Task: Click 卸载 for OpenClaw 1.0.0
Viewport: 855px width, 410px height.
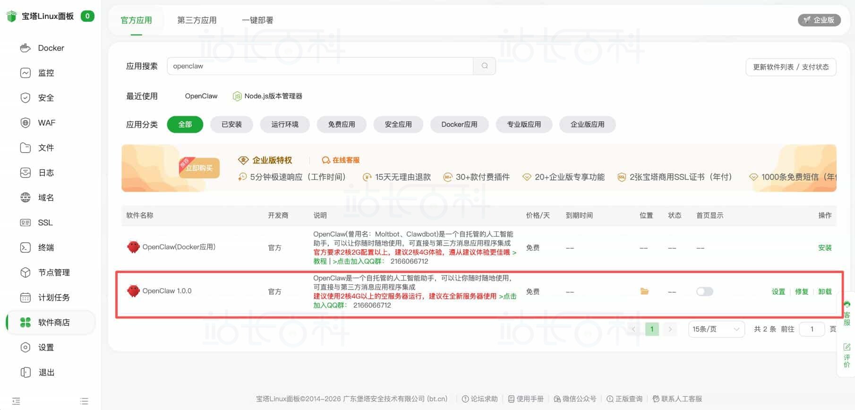Action: (825, 291)
